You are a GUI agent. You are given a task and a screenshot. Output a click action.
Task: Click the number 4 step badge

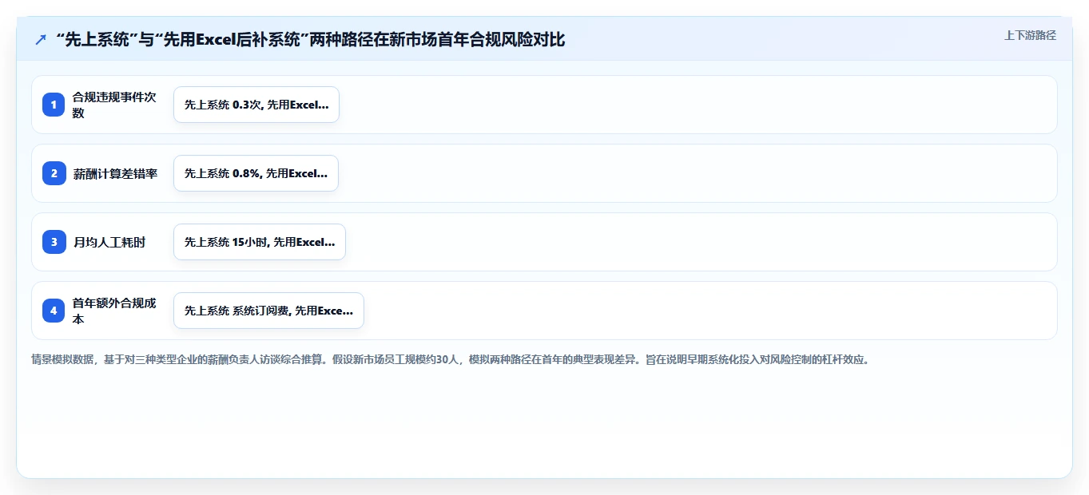pos(54,311)
